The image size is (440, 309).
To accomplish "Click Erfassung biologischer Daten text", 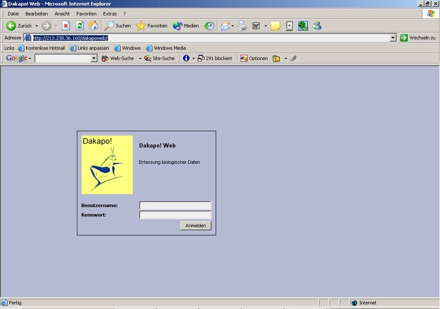I will [x=169, y=162].
